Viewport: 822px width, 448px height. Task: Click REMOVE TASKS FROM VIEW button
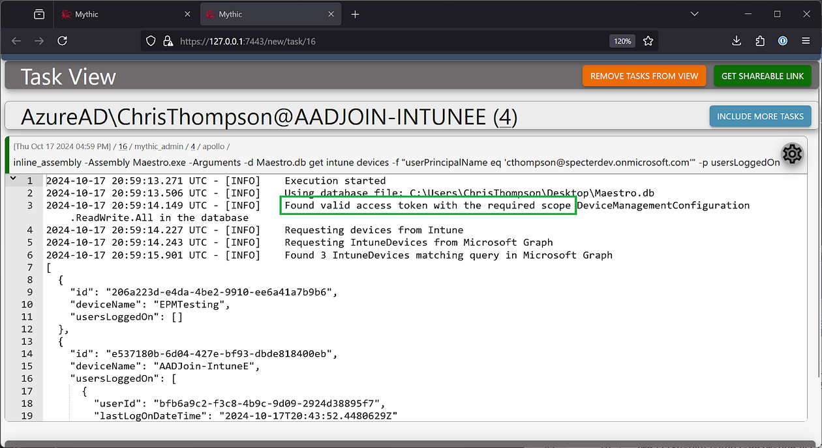[644, 76]
